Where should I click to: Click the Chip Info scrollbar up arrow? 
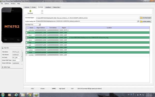[x=22, y=51]
